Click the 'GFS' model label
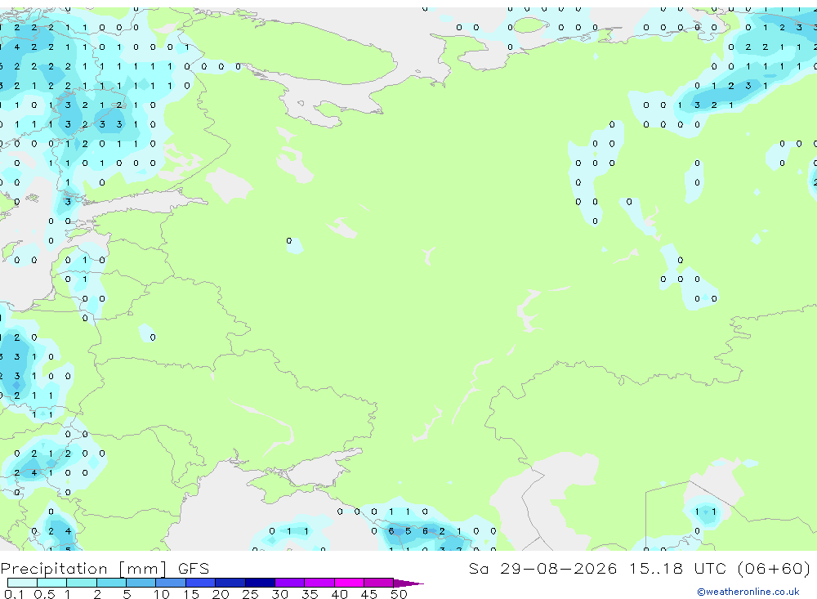The image size is (817, 599). point(194,569)
